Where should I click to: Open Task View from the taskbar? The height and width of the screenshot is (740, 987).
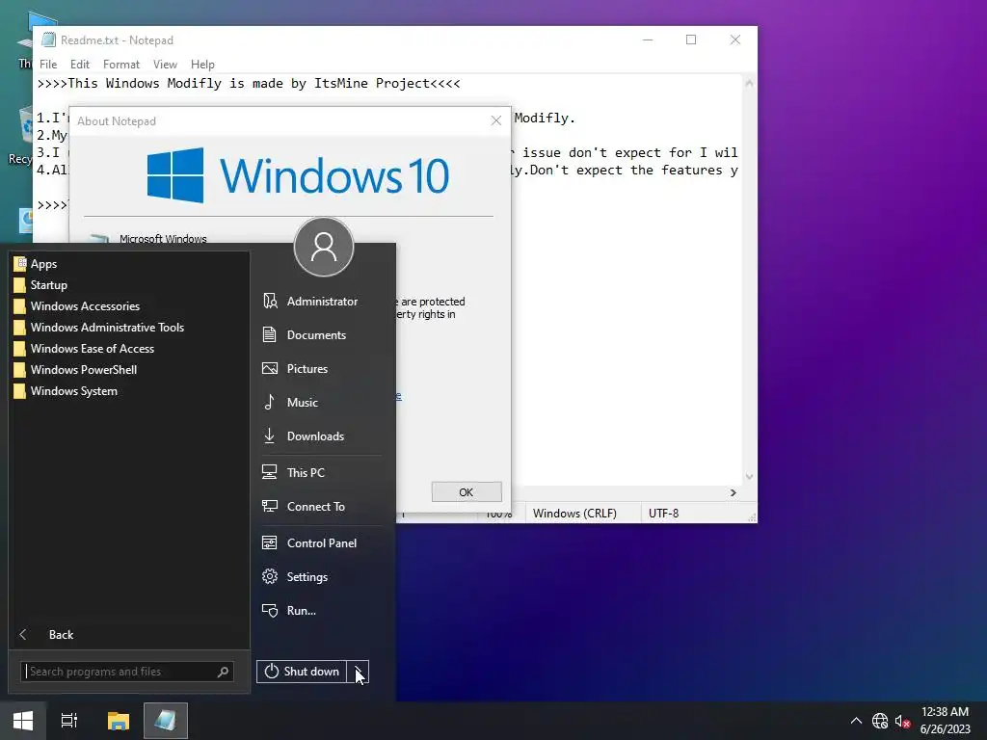point(69,721)
